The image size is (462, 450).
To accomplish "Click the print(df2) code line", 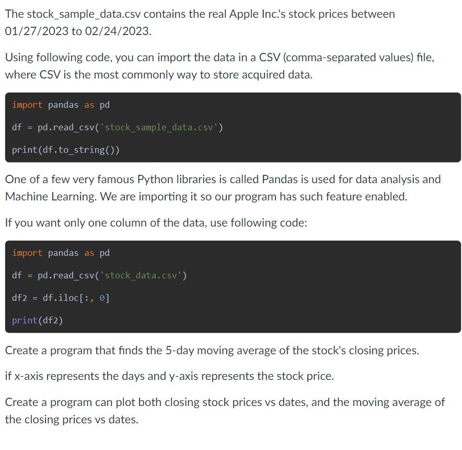I will (x=38, y=321).
